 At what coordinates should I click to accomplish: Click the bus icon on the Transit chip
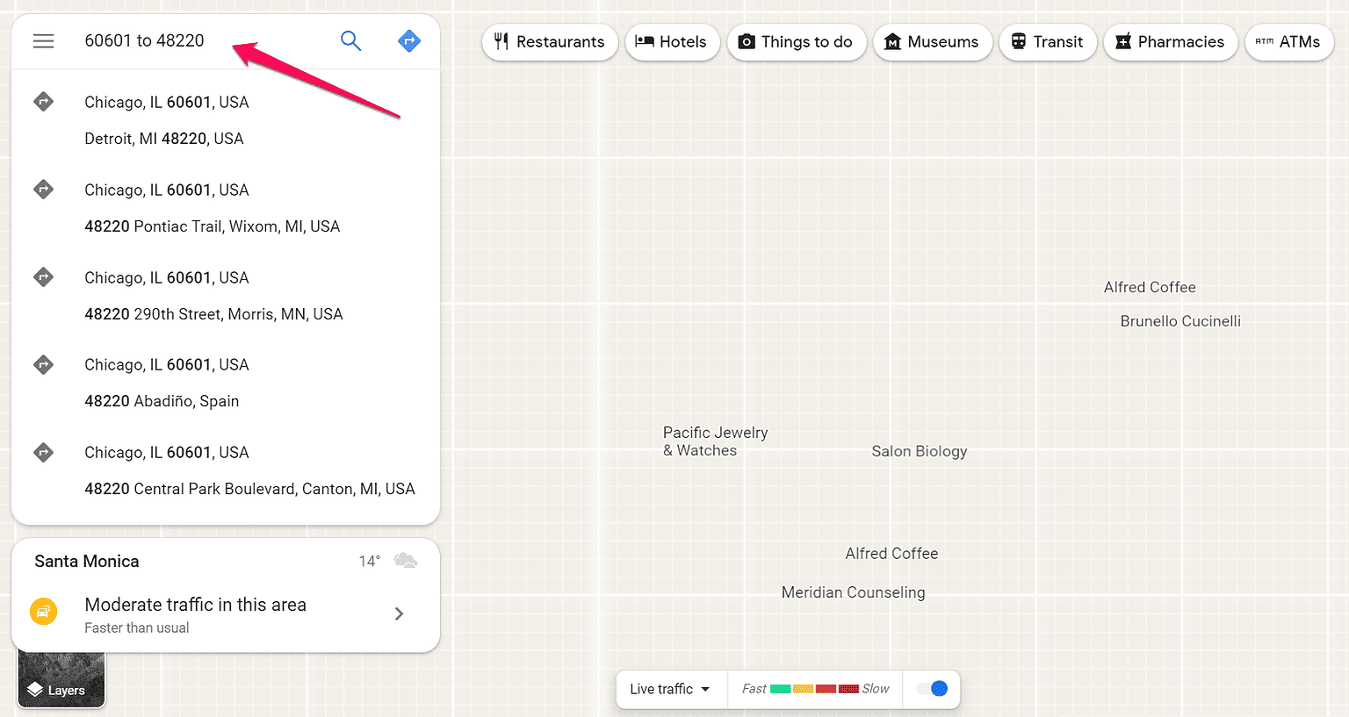[x=1018, y=41]
